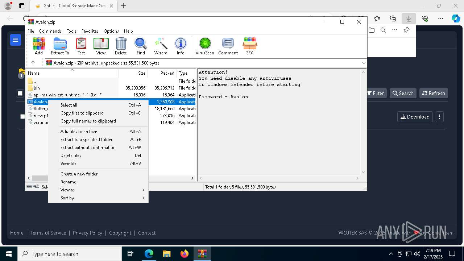Click the Delete toolbar icon
Image resolution: width=464 pixels, height=261 pixels.
[x=121, y=46]
